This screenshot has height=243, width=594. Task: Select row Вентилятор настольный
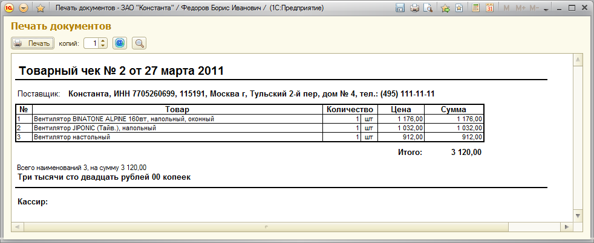[x=250, y=137]
